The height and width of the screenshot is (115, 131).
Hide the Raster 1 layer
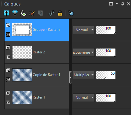click(8, 102)
